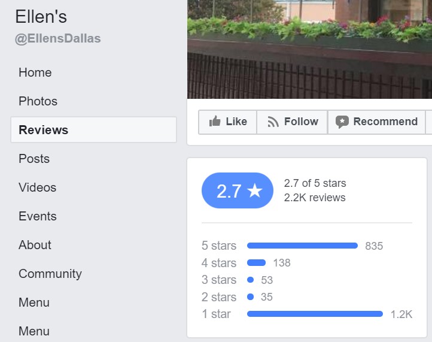Open the About page section
The height and width of the screenshot is (342, 432).
pos(35,245)
